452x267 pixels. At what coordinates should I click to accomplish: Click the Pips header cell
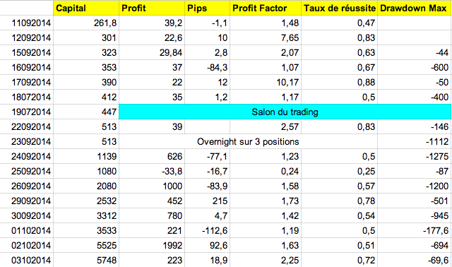pos(207,8)
